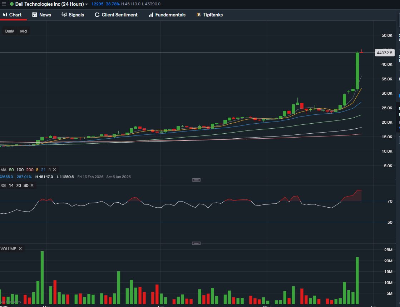Click the 38.78% change value
400x307 pixels.
113,4
